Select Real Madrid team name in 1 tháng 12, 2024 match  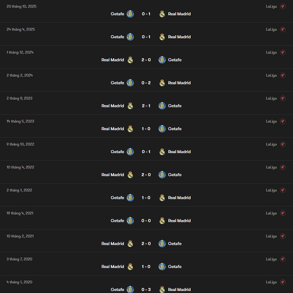coord(113,60)
